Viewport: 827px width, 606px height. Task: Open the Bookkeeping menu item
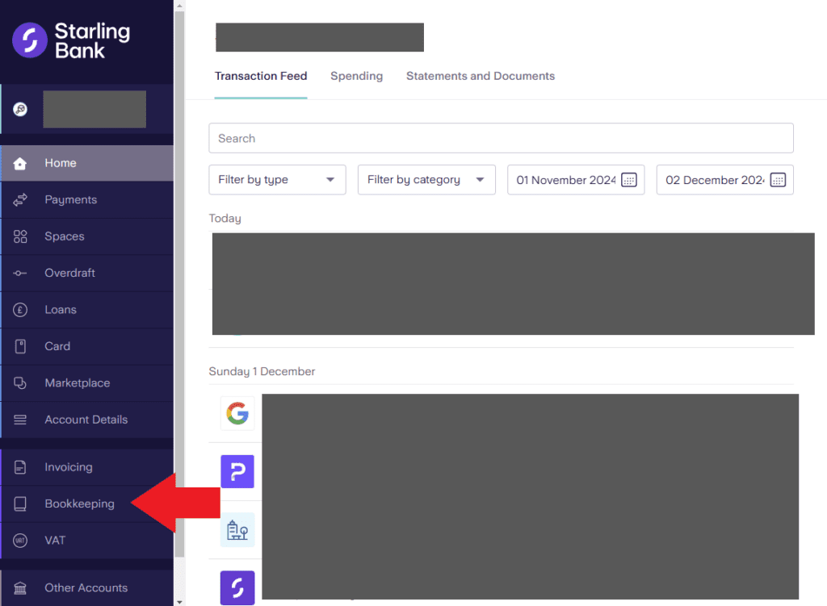coord(87,504)
